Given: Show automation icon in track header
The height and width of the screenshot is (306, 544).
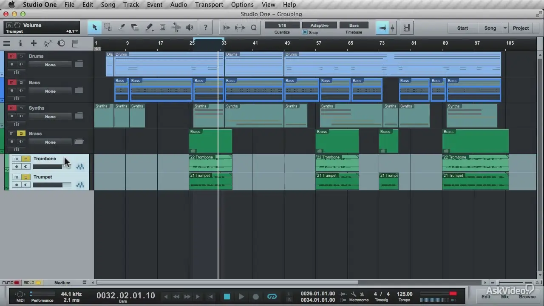Looking at the screenshot, I should point(48,43).
